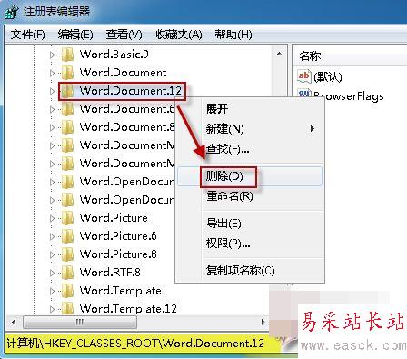Click the Word.Basic.9 folder icon
407x359 pixels.
click(x=67, y=55)
